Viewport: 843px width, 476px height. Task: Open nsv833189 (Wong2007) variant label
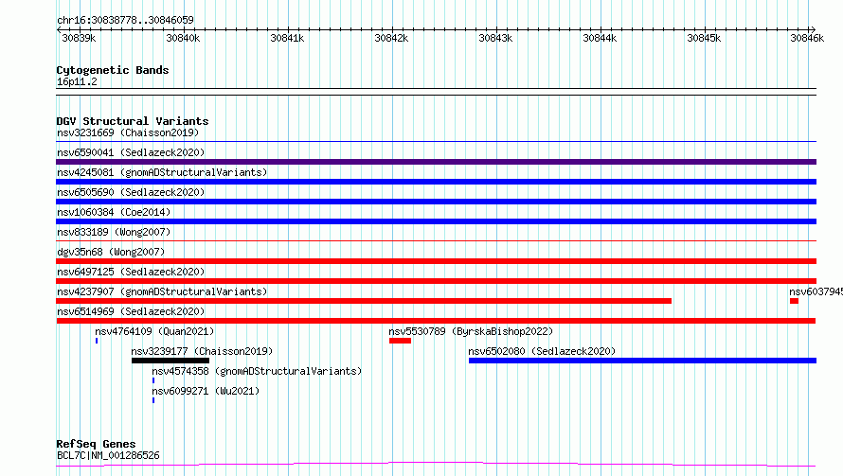114,232
